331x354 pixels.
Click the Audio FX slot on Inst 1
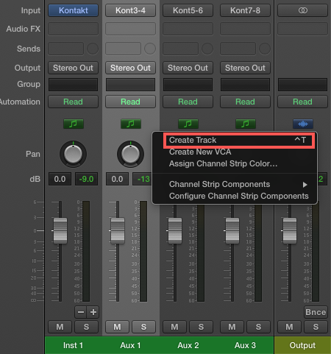(x=74, y=29)
